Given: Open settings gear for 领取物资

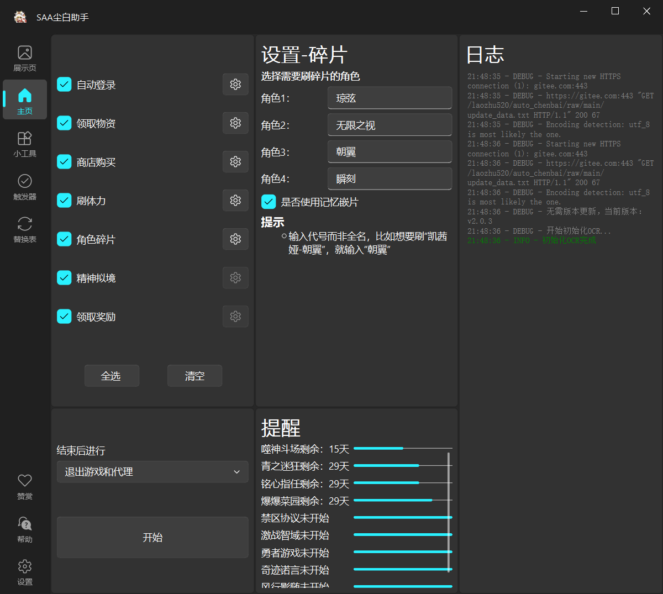Looking at the screenshot, I should point(235,123).
